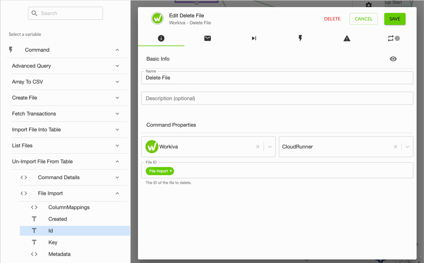The height and width of the screenshot is (263, 424).
Task: Open the Workiva connector dropdown arrow
Action: (x=270, y=147)
